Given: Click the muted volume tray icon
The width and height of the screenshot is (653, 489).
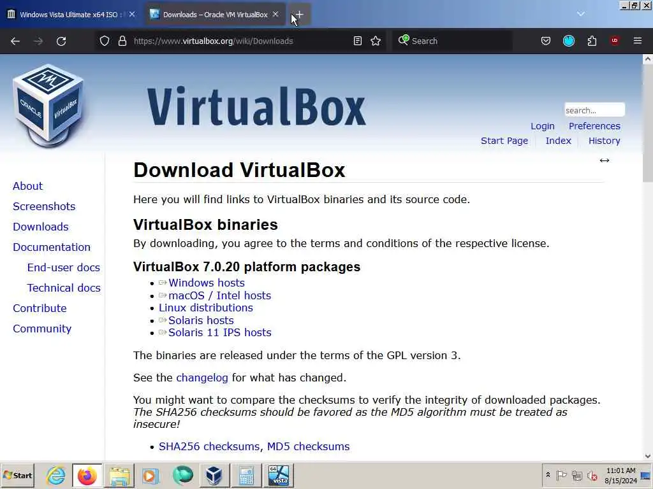Looking at the screenshot, I should click(592, 475).
